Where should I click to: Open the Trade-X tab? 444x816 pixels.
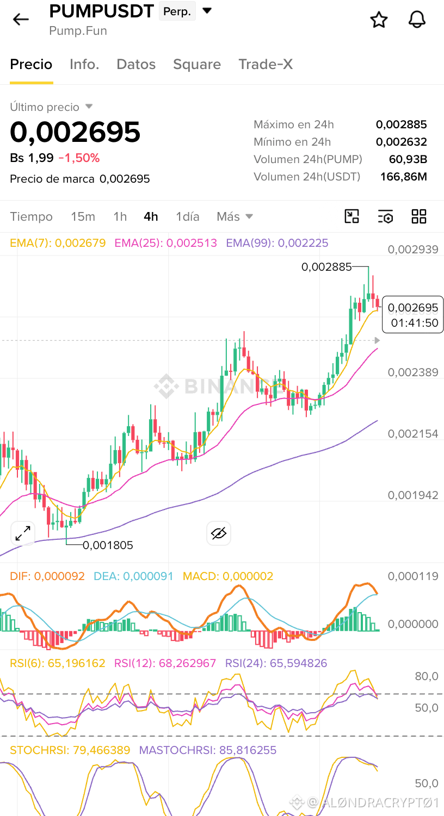click(x=266, y=64)
